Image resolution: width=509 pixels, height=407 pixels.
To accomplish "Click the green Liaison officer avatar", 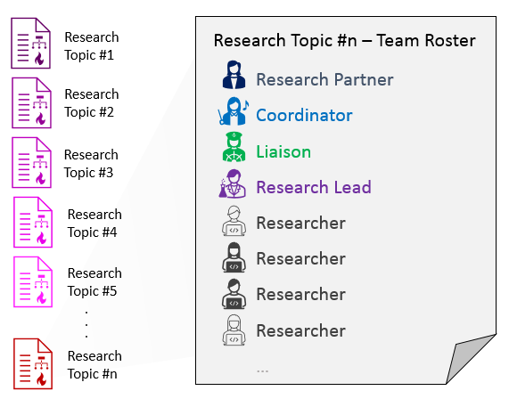I will pyautogui.click(x=234, y=147).
